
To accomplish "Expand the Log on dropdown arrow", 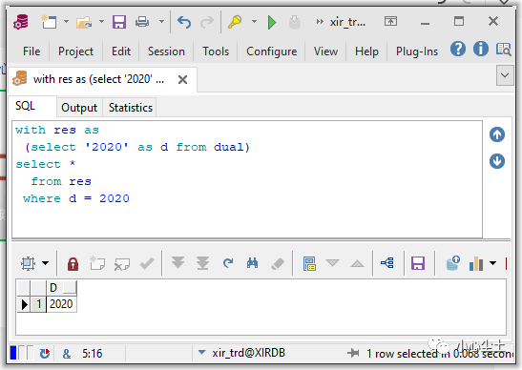I will (254, 22).
